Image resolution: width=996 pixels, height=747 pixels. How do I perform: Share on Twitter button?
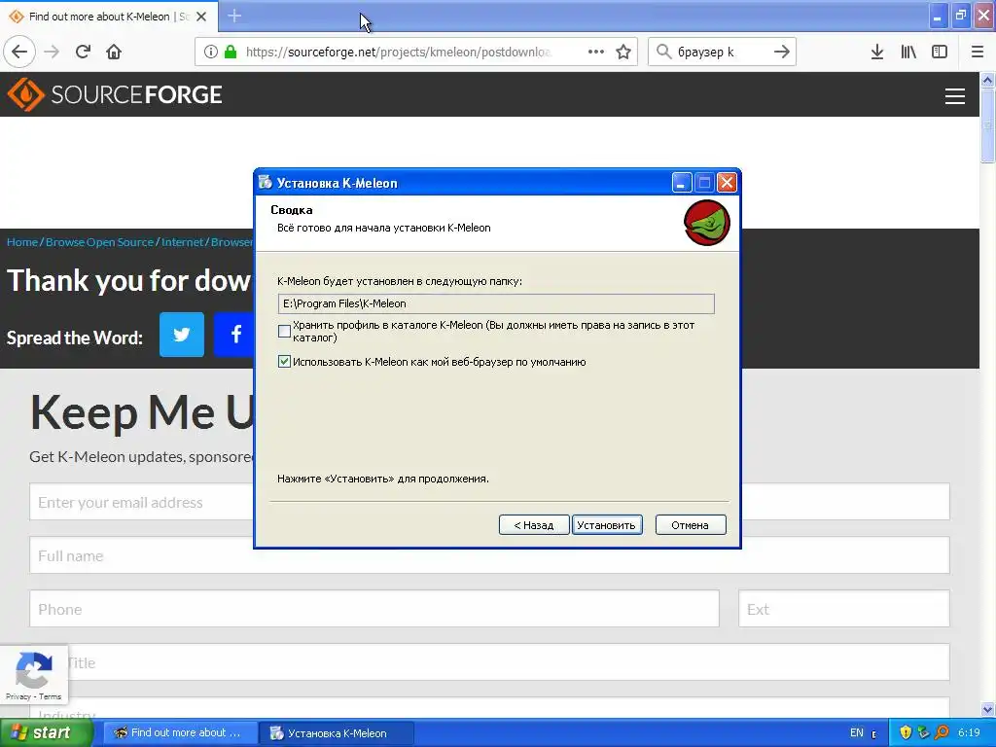pos(182,335)
